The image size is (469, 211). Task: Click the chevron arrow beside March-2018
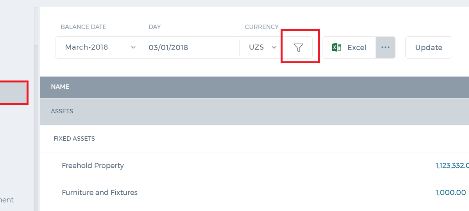pos(133,47)
